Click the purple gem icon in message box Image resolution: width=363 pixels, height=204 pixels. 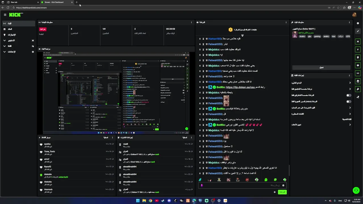(202, 185)
